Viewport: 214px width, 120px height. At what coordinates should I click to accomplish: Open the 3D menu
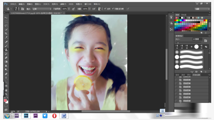pos(71,4)
